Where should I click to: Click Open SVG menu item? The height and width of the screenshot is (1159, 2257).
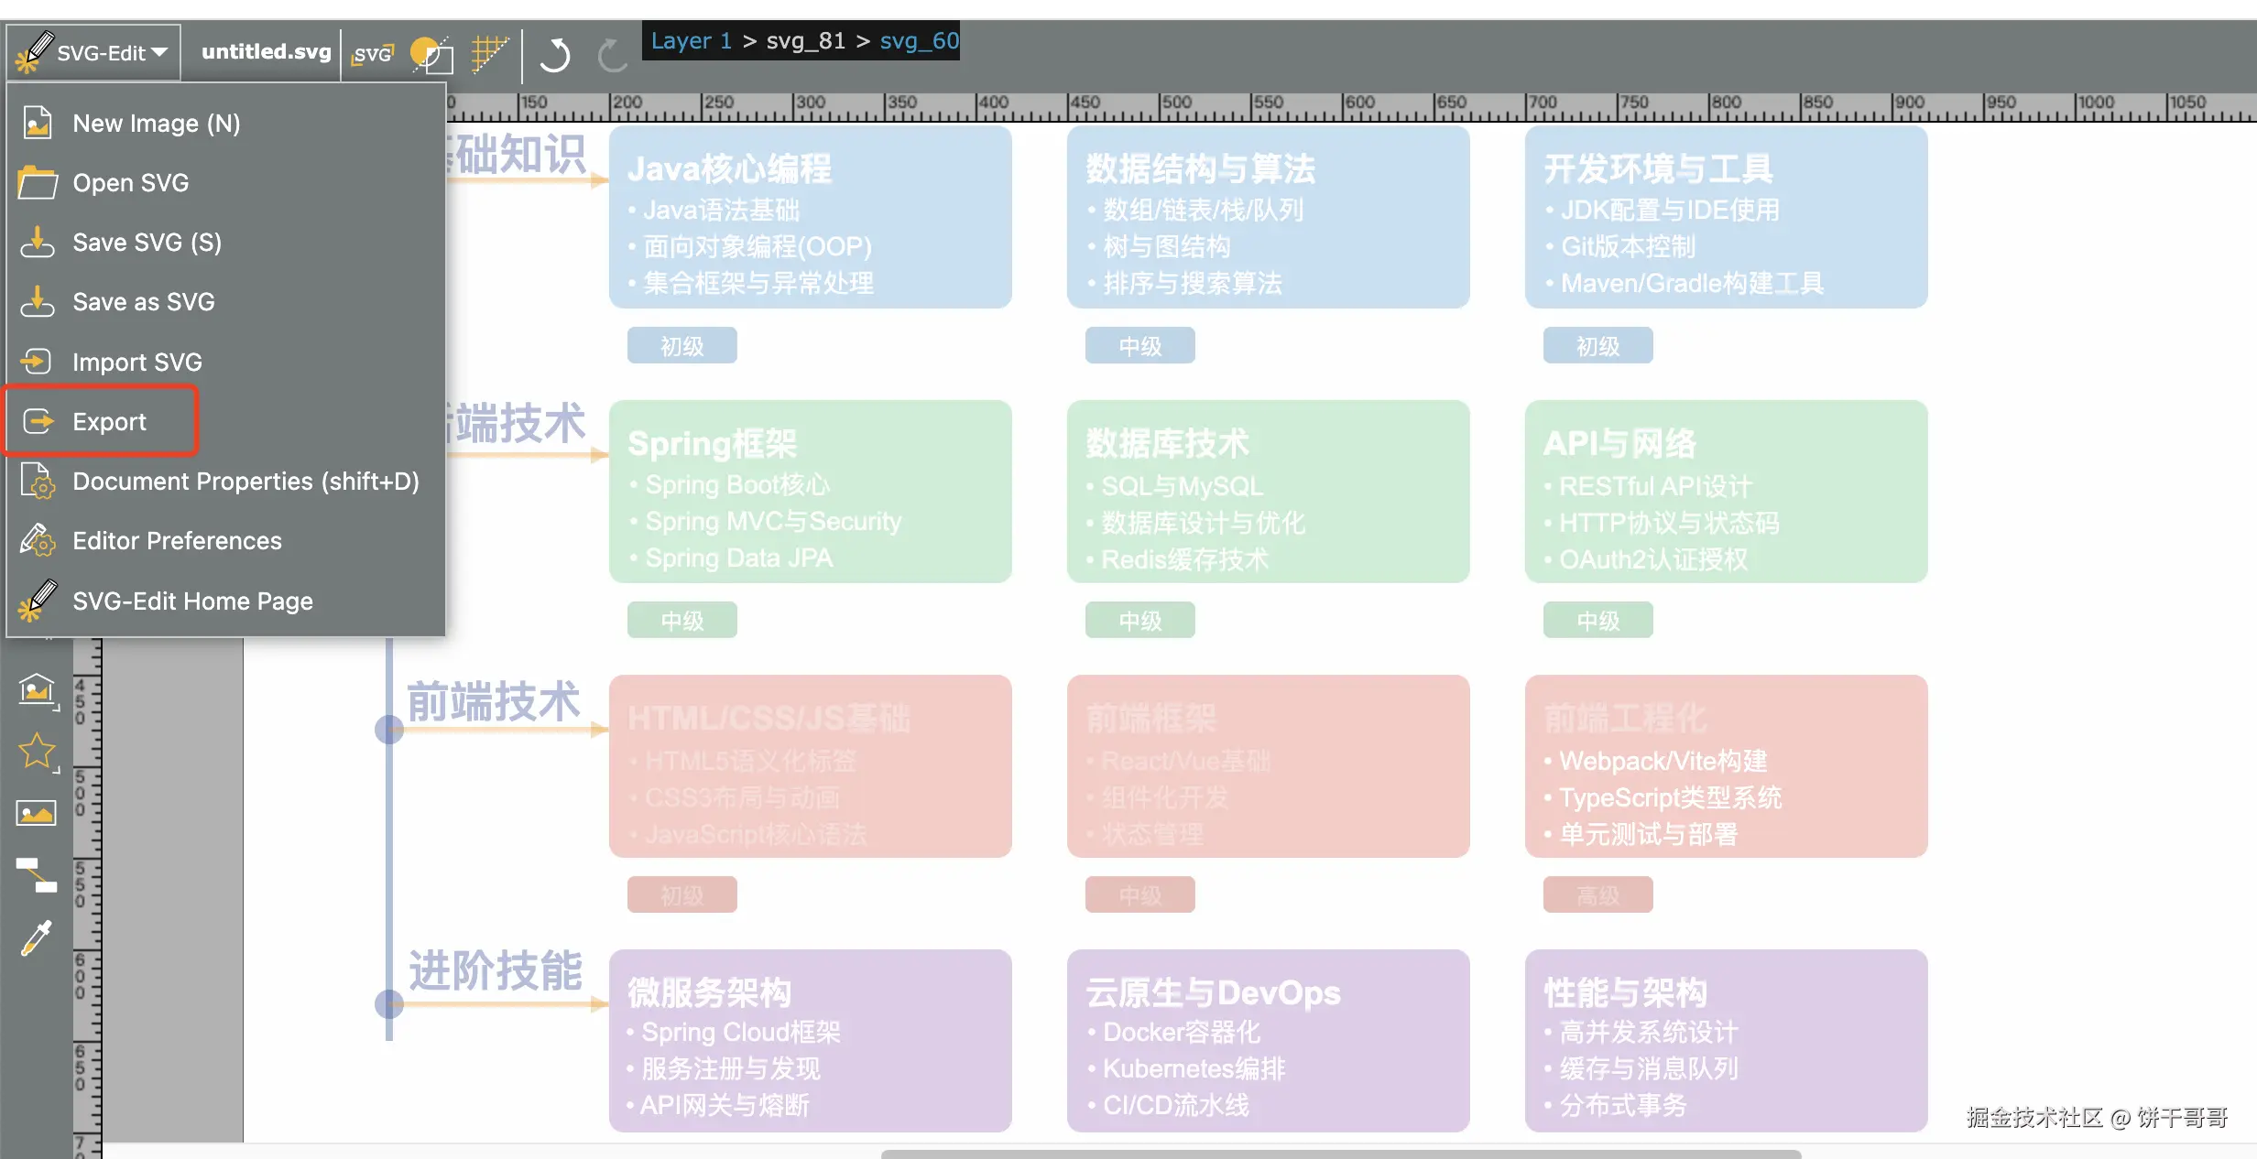130,182
